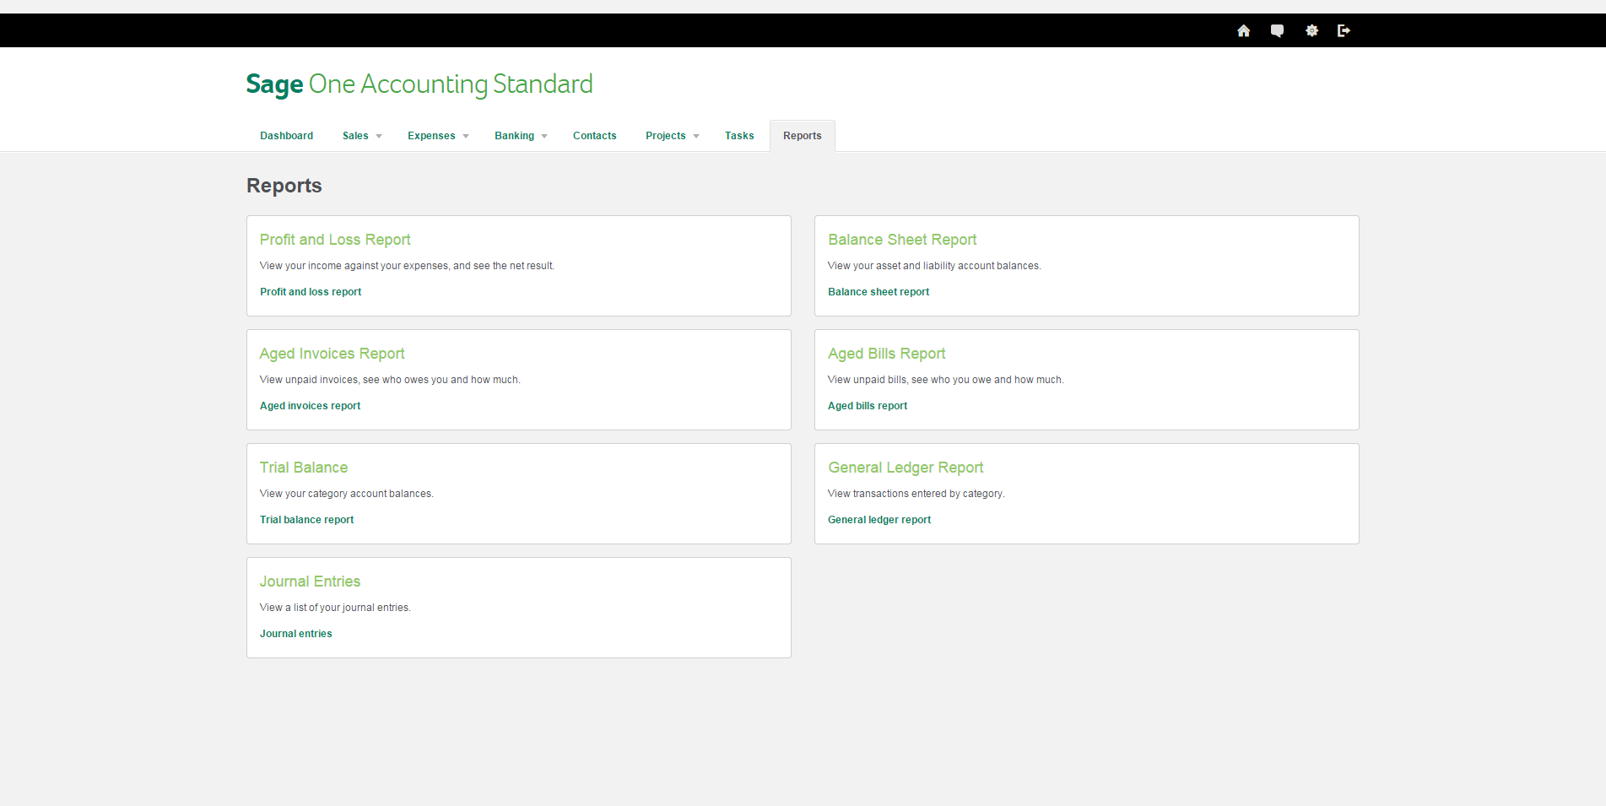Switch to the Dashboard tab

[x=286, y=135]
